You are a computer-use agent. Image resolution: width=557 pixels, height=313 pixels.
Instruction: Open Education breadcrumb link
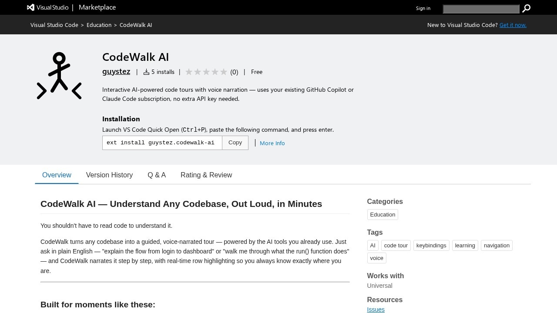(99, 25)
